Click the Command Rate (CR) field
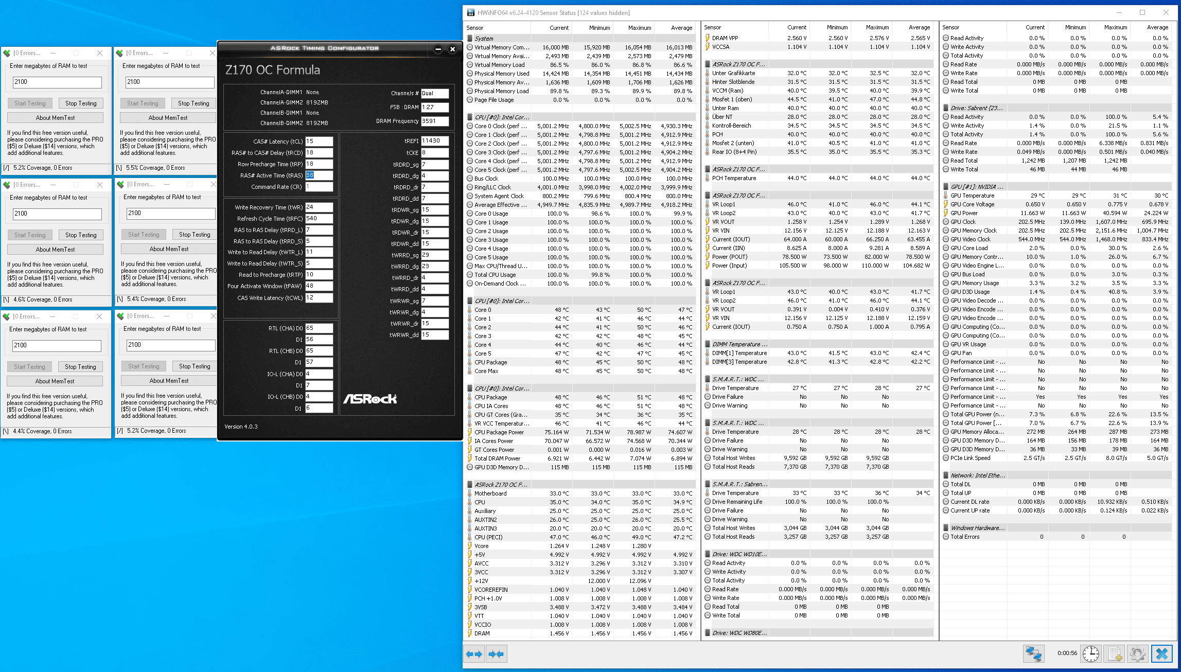1181x672 pixels. [319, 187]
